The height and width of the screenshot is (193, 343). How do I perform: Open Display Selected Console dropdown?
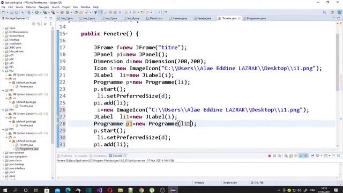(322, 156)
